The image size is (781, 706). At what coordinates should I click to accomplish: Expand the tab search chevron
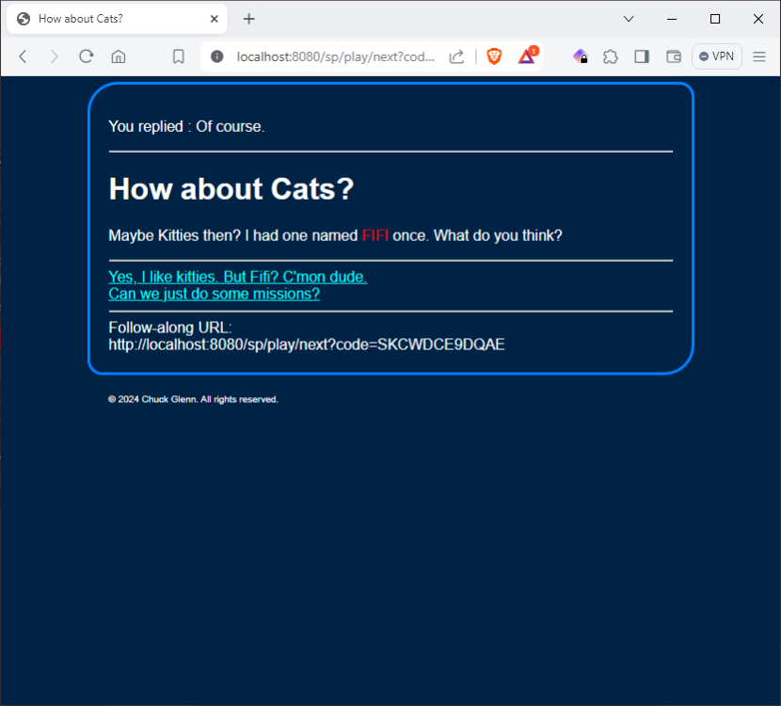coord(629,19)
